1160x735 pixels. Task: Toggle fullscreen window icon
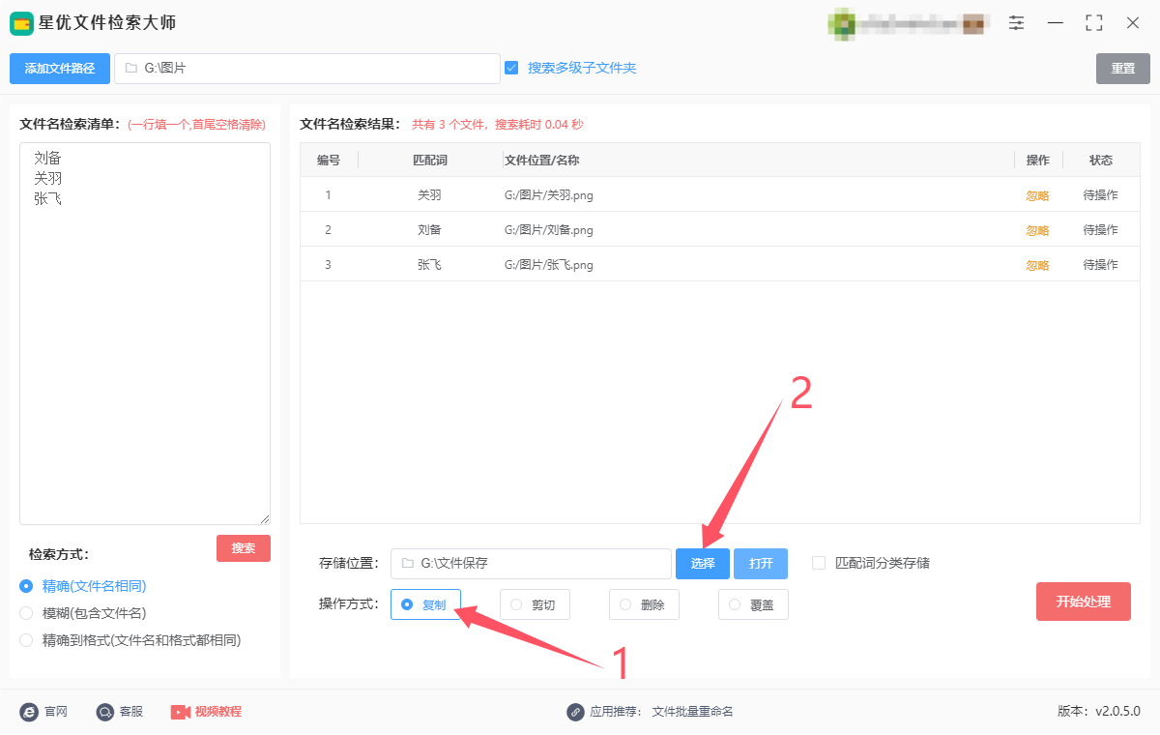(1094, 22)
